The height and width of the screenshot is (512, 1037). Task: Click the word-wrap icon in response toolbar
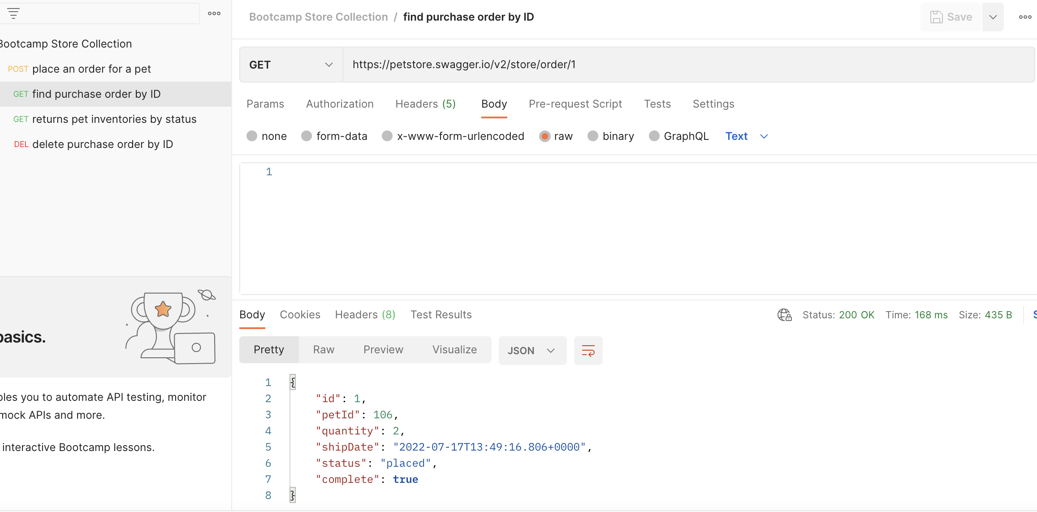[x=588, y=351]
